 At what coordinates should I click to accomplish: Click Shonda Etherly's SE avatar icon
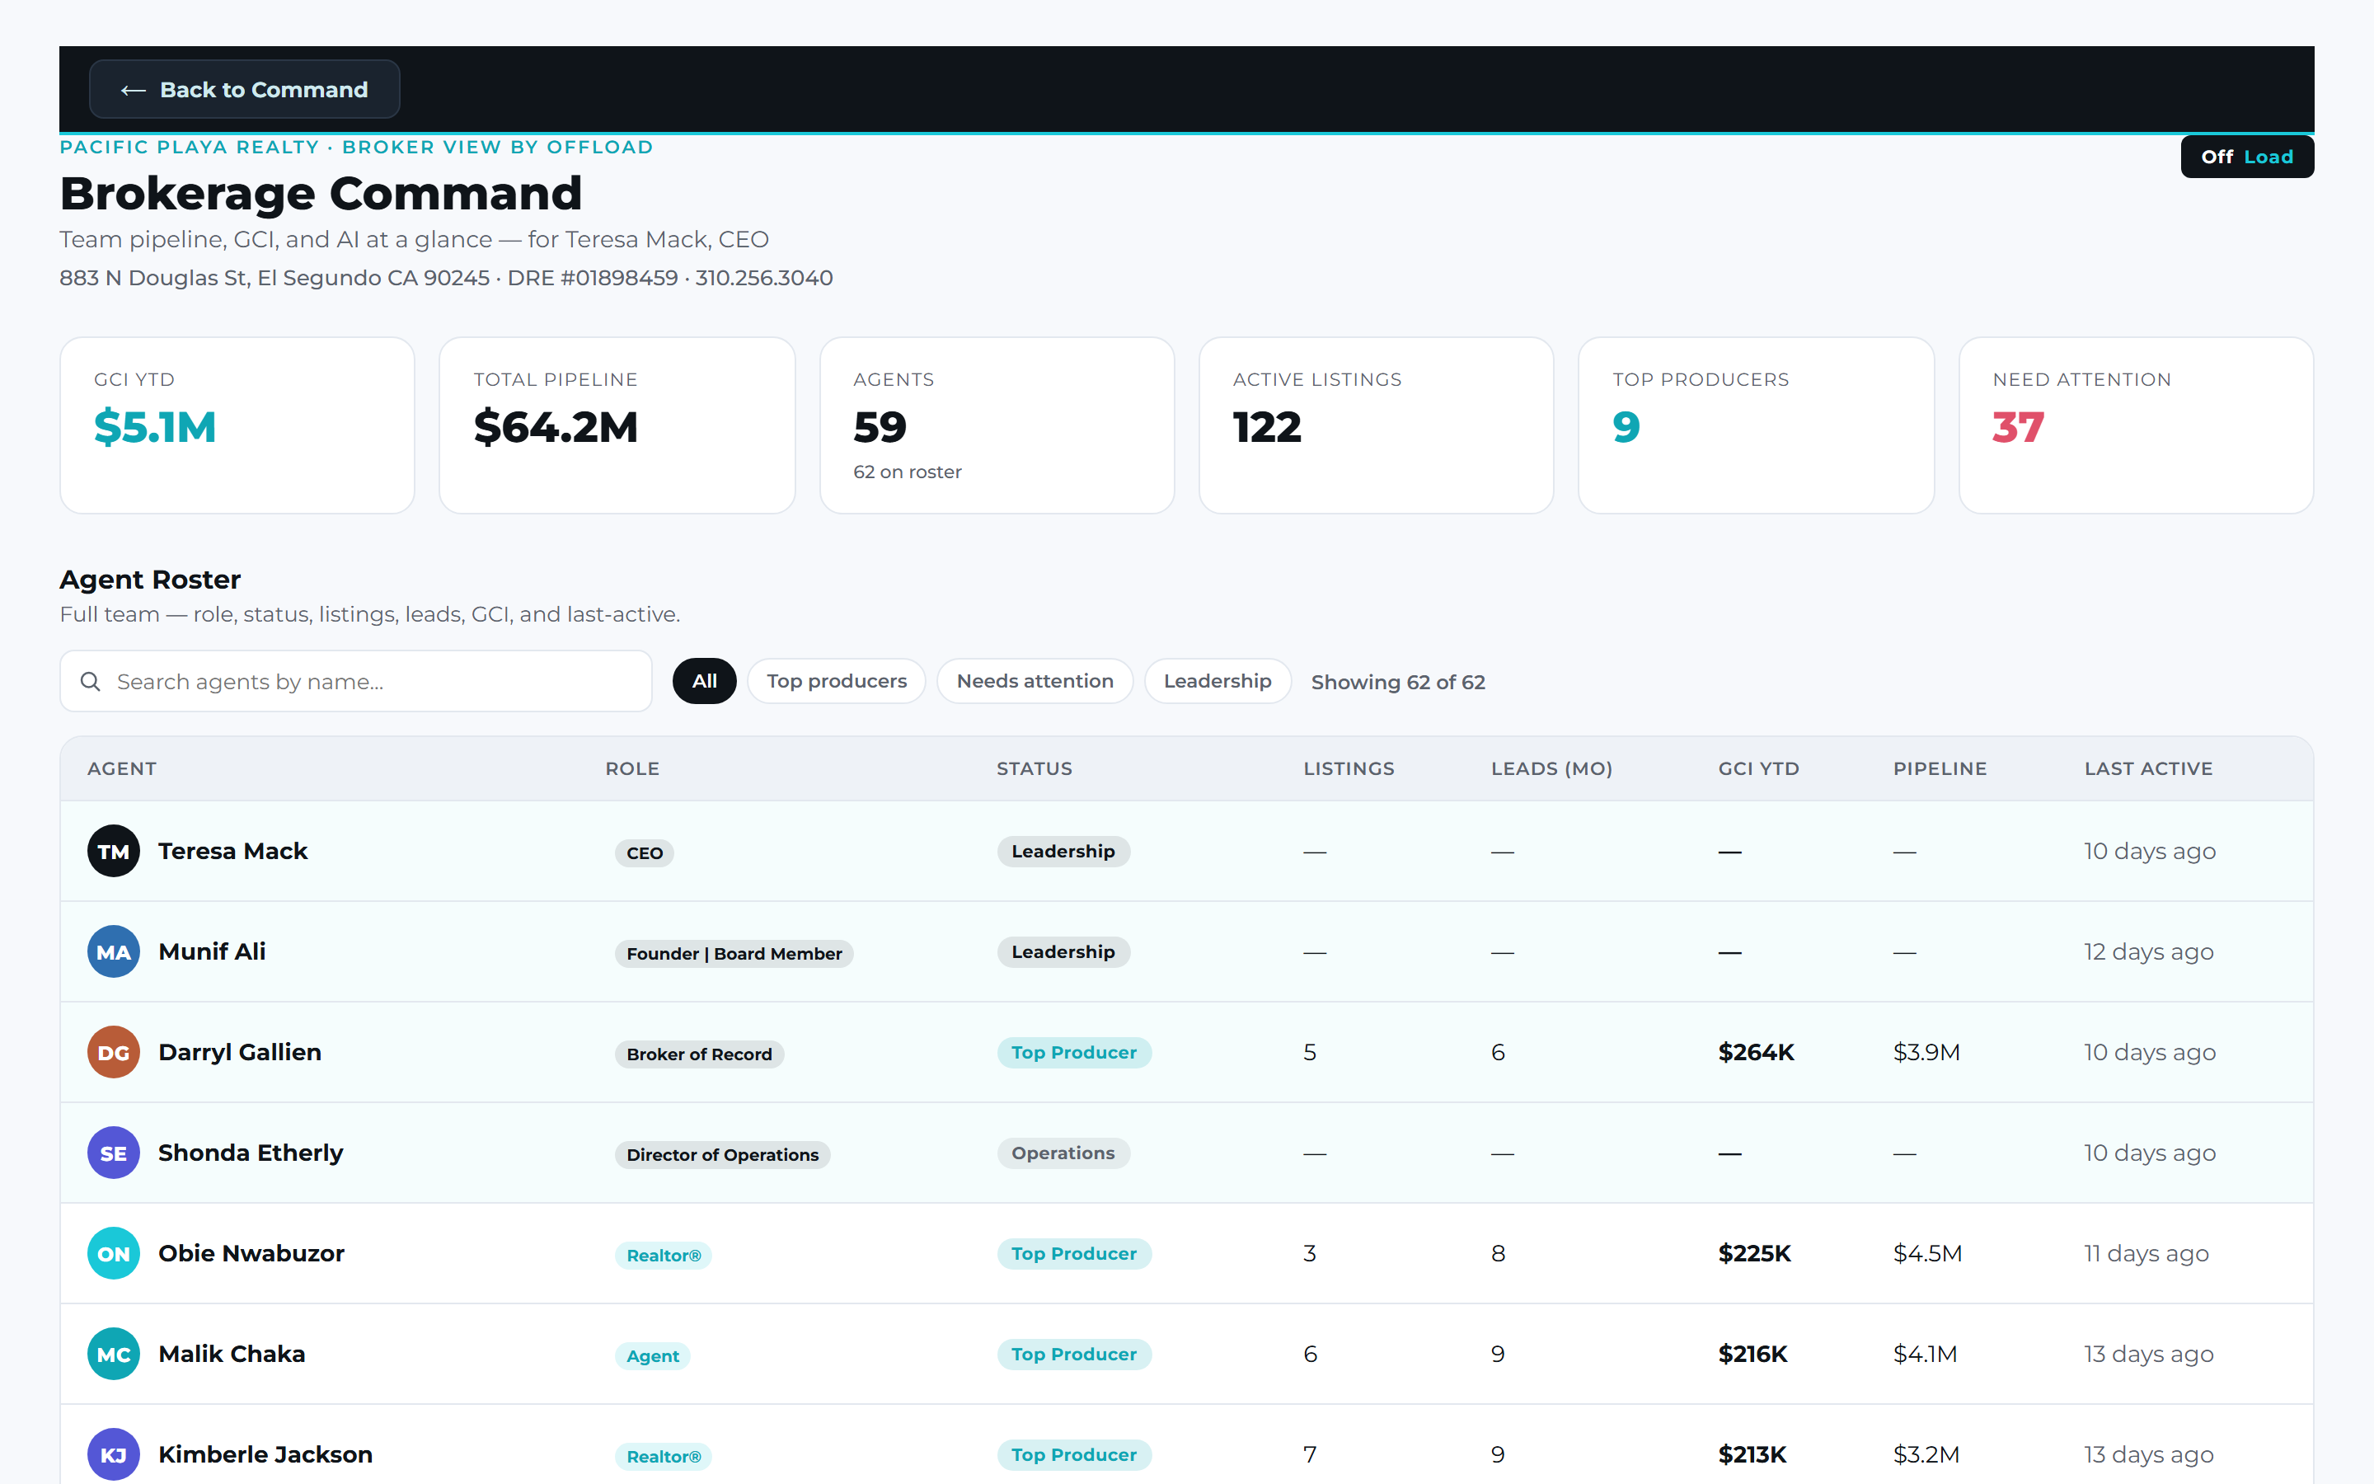[113, 1153]
